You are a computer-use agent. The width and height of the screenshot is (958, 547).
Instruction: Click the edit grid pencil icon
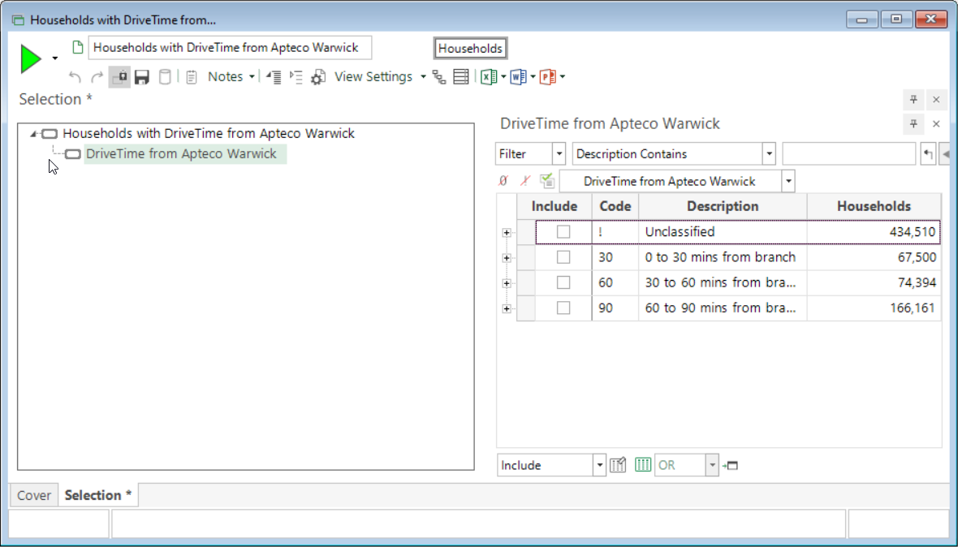coord(618,465)
